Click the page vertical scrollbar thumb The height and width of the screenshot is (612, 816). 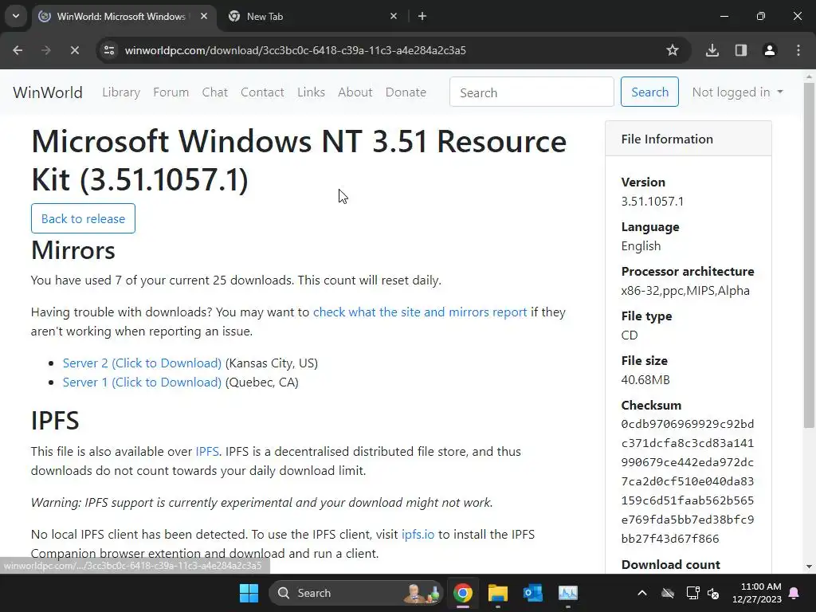coord(809,255)
